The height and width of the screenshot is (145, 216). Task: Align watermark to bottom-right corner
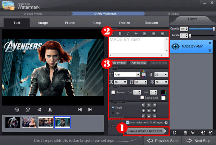[154, 116]
